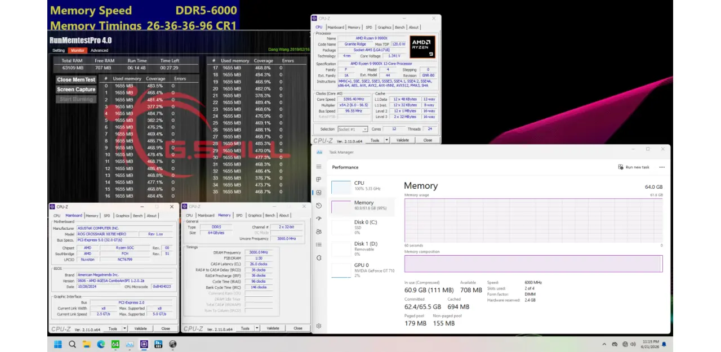Open Details page in Task Manager sidebar
Viewport: 721px width, 352px height.
click(x=319, y=244)
